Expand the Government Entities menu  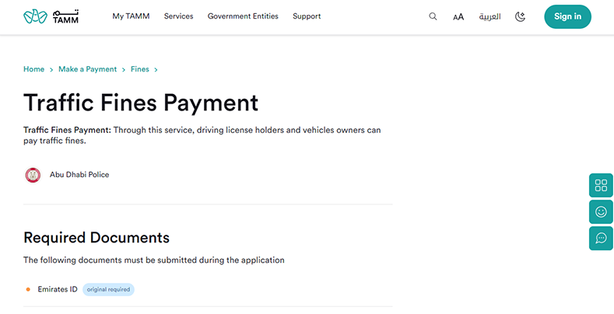point(243,16)
